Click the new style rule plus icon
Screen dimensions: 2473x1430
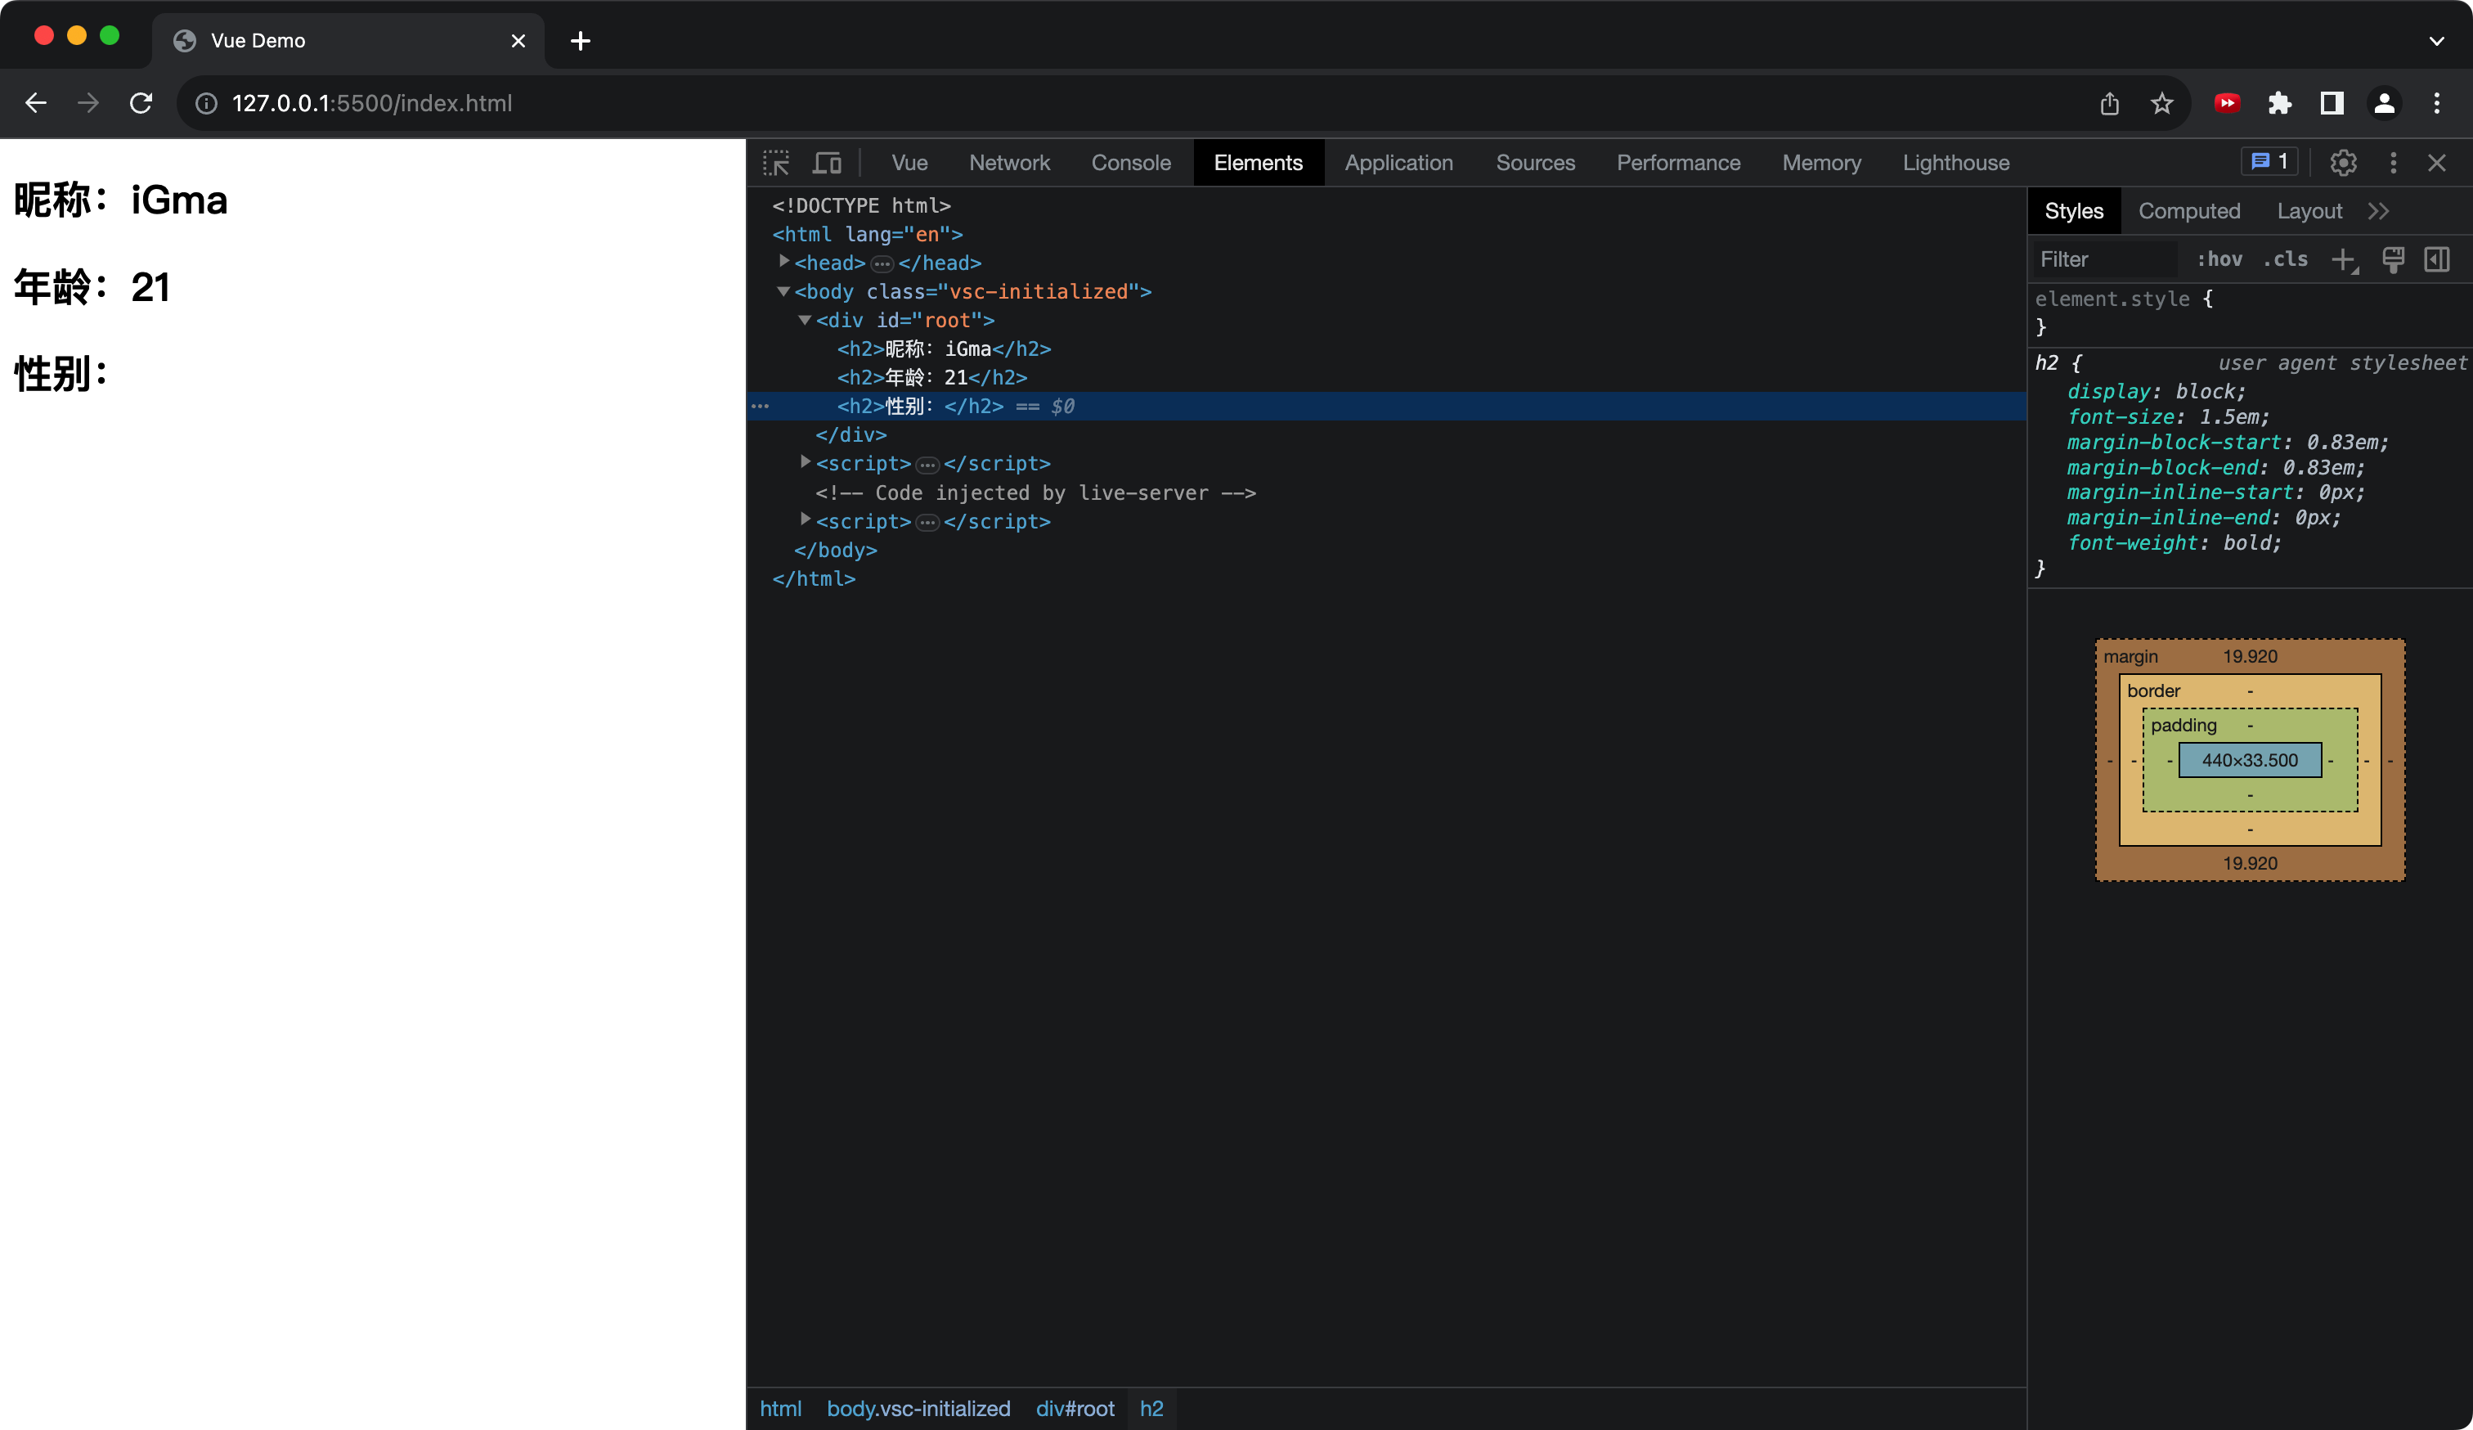coord(2342,260)
